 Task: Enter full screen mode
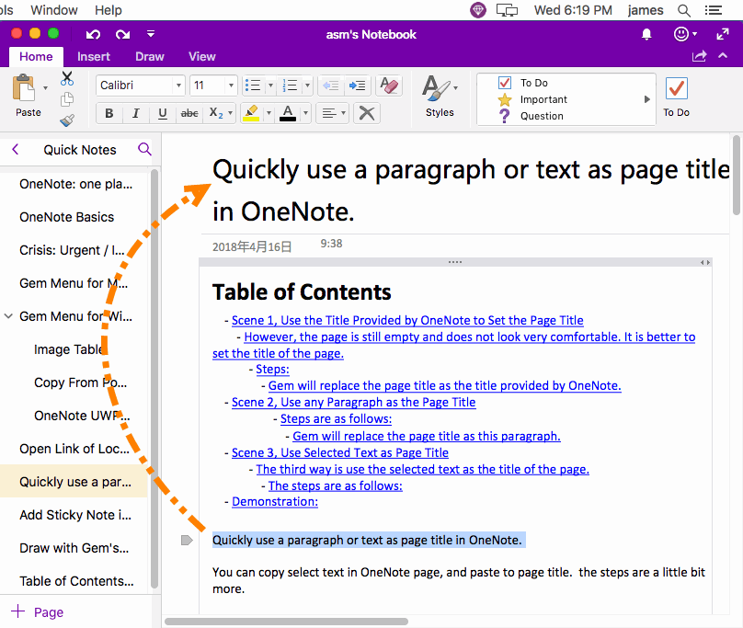[723, 34]
